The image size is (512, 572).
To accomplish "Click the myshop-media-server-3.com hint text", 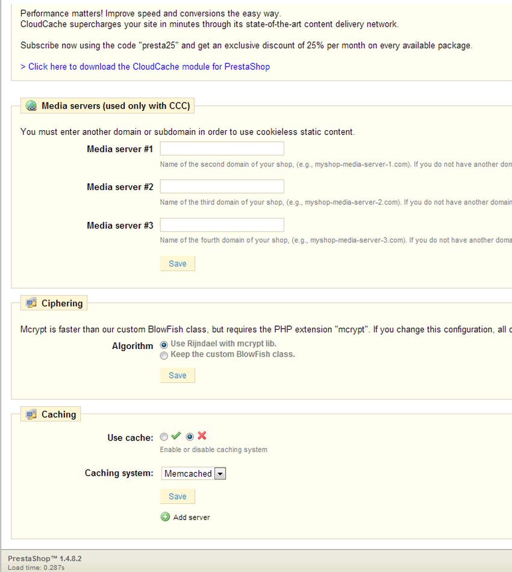I will [x=336, y=240].
